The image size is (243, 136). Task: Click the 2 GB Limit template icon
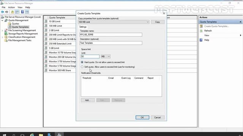point(46,30)
